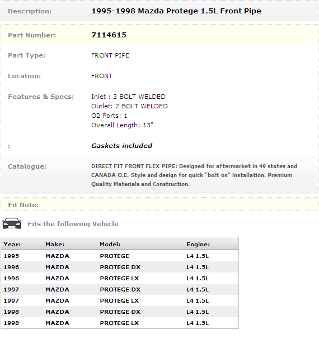
Task: Select the 1996 PROTEGE LX model cell
Action: tap(119, 279)
